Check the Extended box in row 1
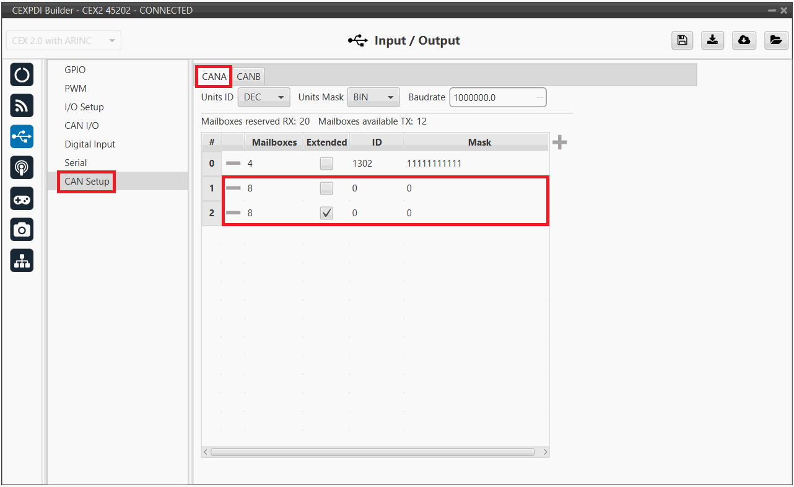This screenshot has height=487, width=794. coord(326,188)
